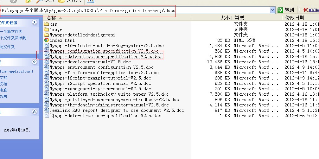
Task: Click the 7,500 KB size value
Action: 220,94
